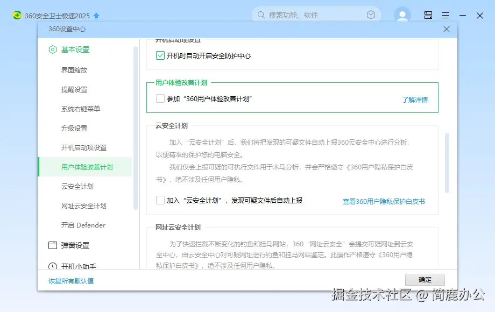Screen dimensions: 495x312
Task: Click the sidebar vertical scrollbar
Action: 136,128
